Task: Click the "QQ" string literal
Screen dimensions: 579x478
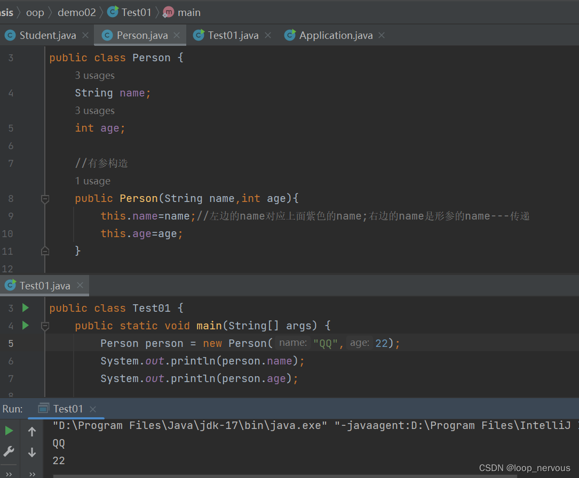Action: (x=326, y=344)
